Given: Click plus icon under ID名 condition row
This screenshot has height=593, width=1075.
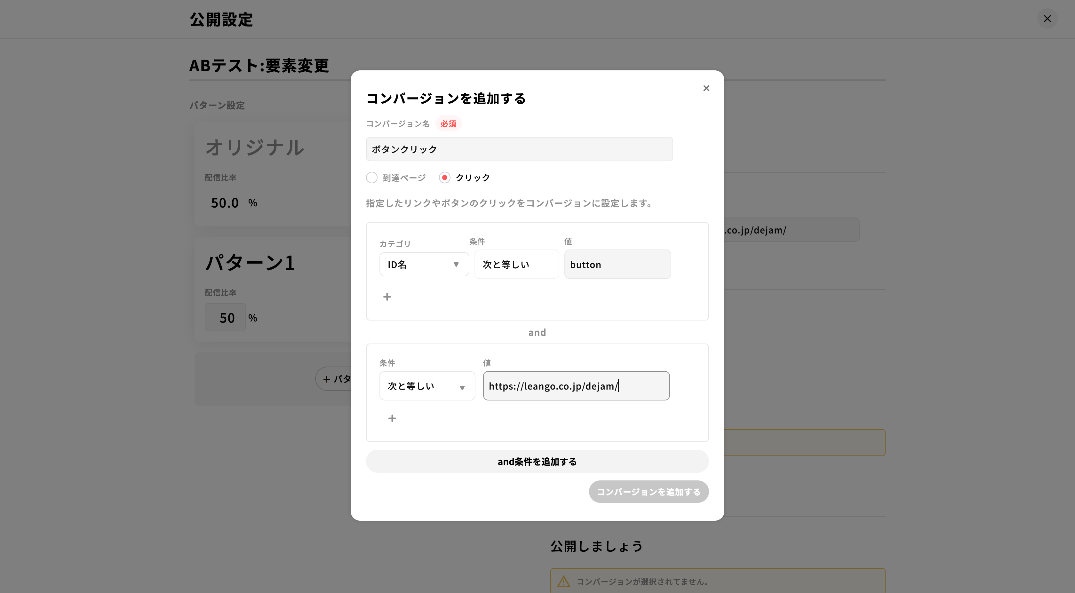Looking at the screenshot, I should pyautogui.click(x=387, y=297).
